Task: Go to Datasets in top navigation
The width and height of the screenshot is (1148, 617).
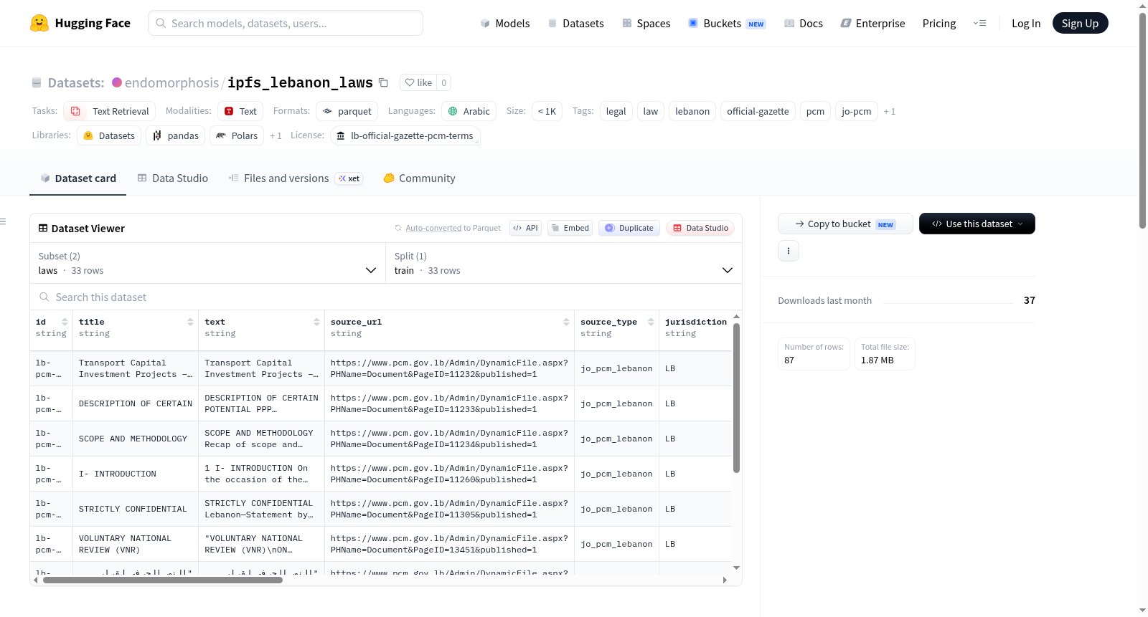Action: (575, 23)
